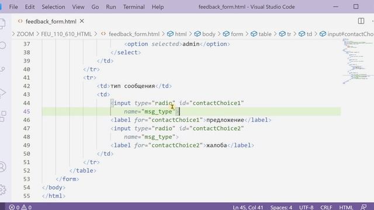Close the feedback_form.html tab
Screen dimensions: 374x210
tap(82, 21)
